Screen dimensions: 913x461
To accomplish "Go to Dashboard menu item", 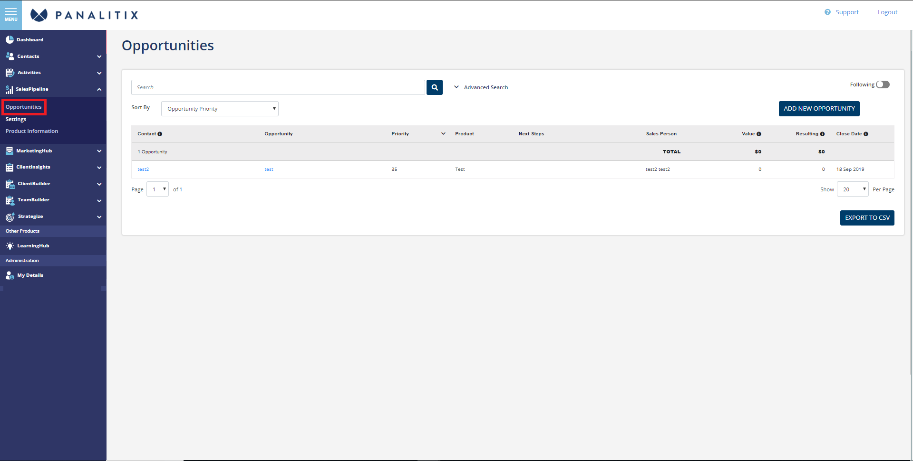I will pos(30,40).
